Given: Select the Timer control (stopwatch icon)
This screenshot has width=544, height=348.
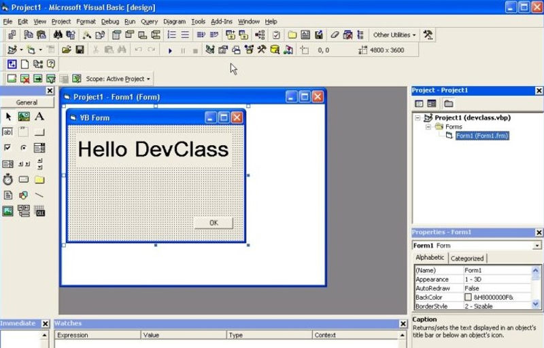Looking at the screenshot, I should [8, 179].
